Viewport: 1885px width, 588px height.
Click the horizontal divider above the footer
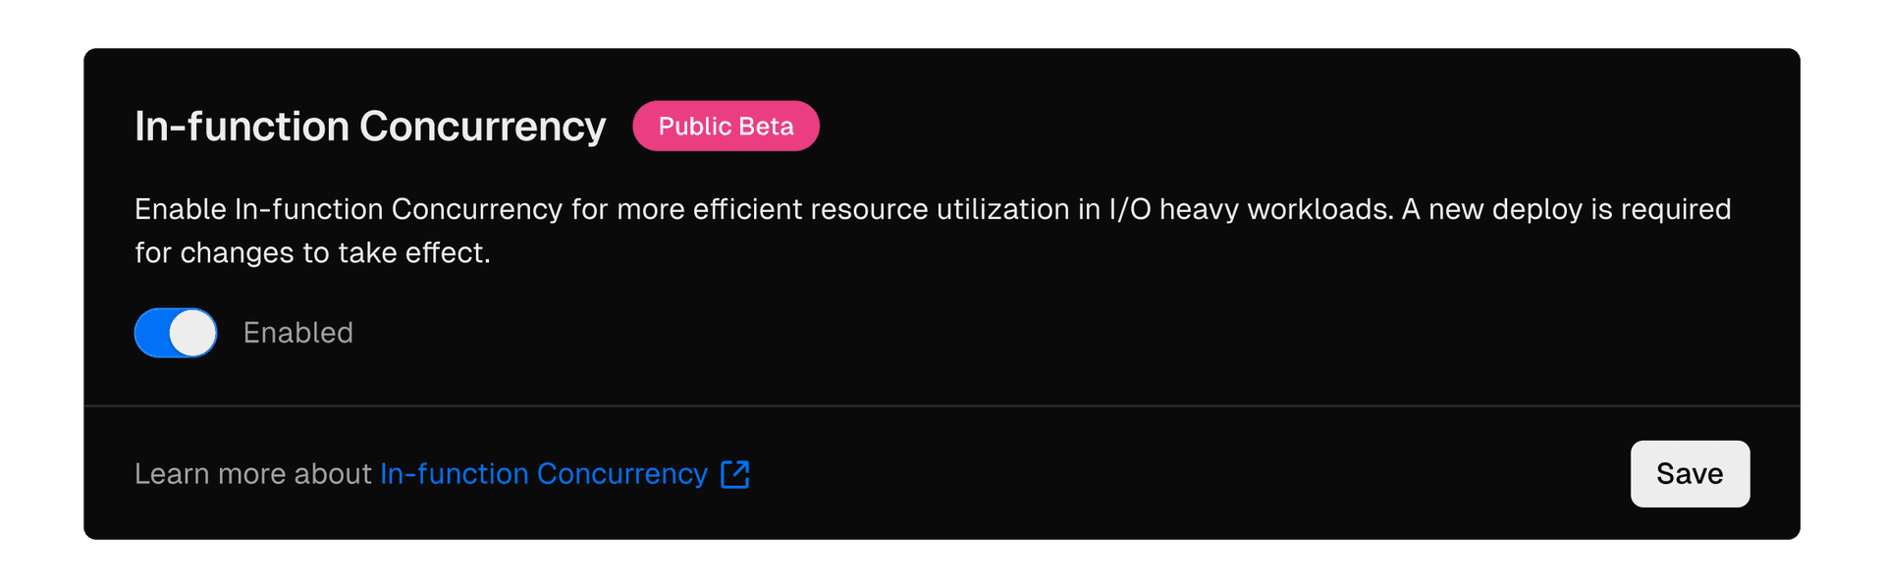942,405
